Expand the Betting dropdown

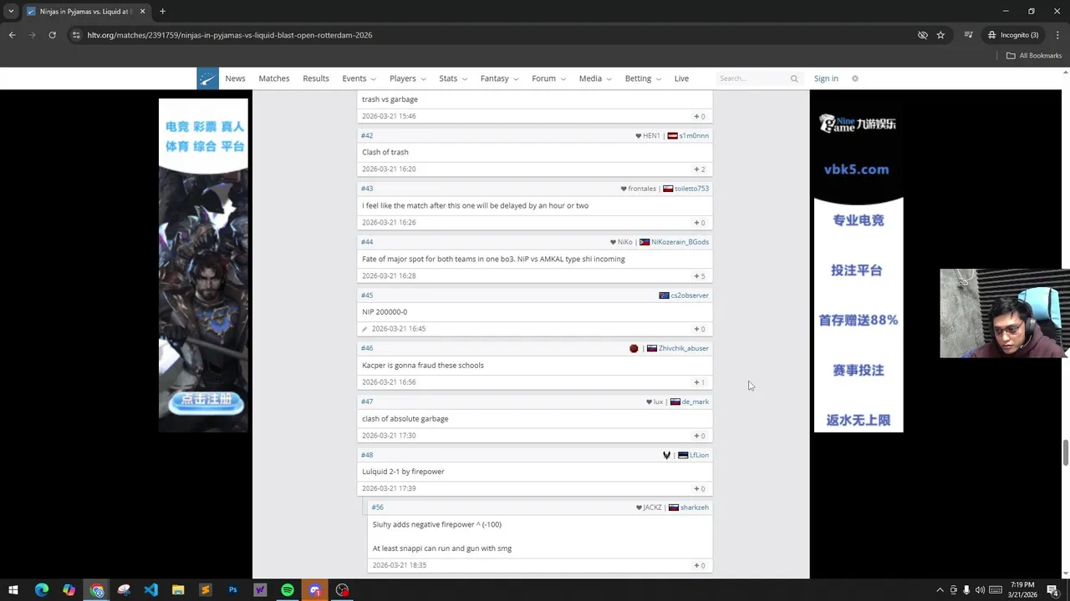(643, 78)
